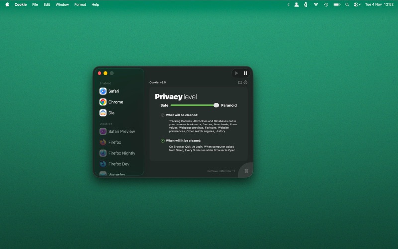Viewport: 398px width, 249px height.
Task: Click the Safe label of privacy slider
Action: tap(164, 105)
